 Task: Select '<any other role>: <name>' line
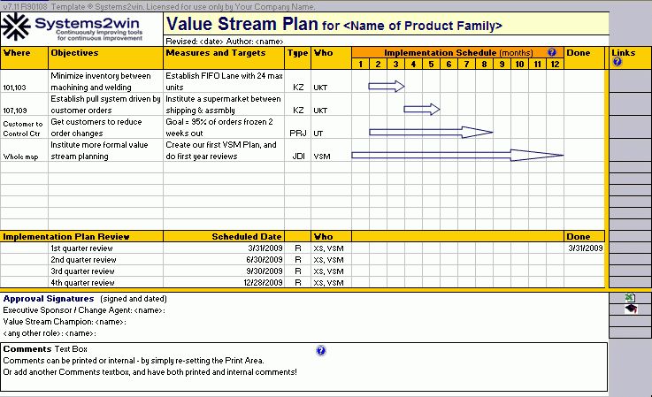(50, 333)
